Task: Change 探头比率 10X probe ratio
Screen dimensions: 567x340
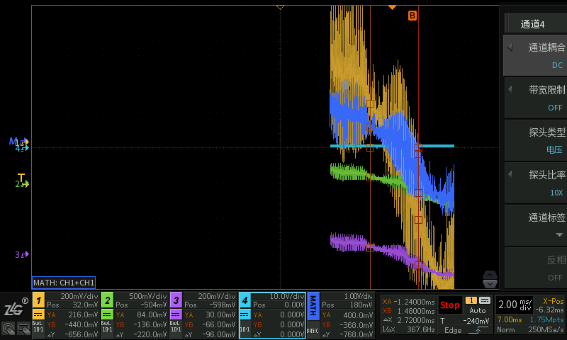Action: click(x=536, y=183)
